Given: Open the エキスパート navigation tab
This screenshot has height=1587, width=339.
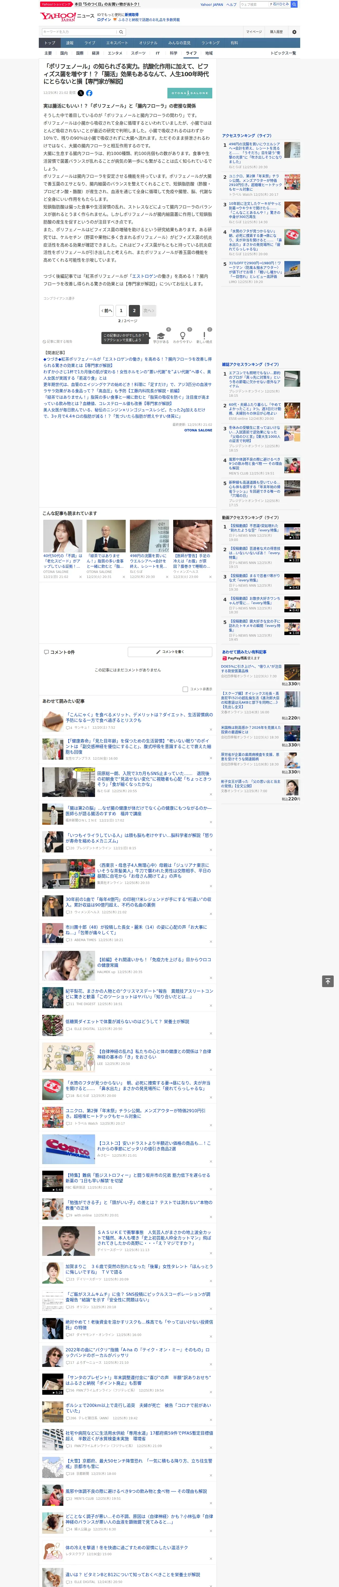Looking at the screenshot, I should (117, 43).
